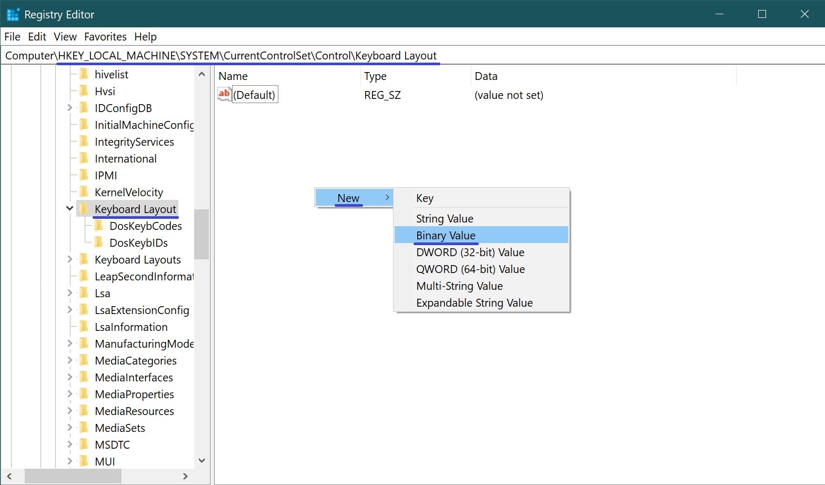
Task: Click the REG_SZ type cell
Action: coord(383,95)
